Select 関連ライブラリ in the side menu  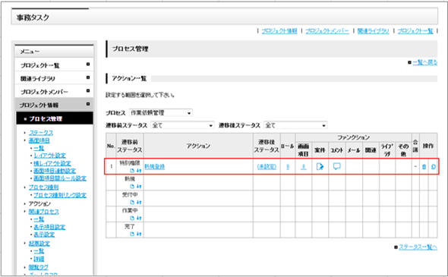tap(54, 78)
